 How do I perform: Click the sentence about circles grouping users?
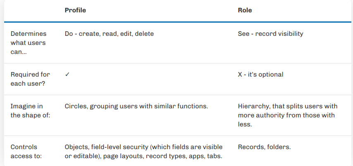point(136,106)
